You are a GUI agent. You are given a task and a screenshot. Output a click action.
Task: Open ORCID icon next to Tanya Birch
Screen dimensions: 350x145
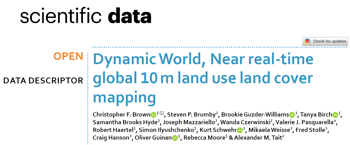[x=335, y=115]
